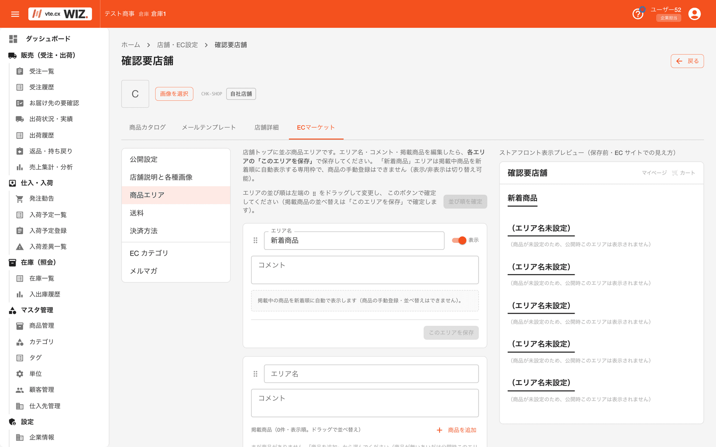Click the 受注一覧 clipboard icon
This screenshot has height=447, width=716.
pos(20,71)
